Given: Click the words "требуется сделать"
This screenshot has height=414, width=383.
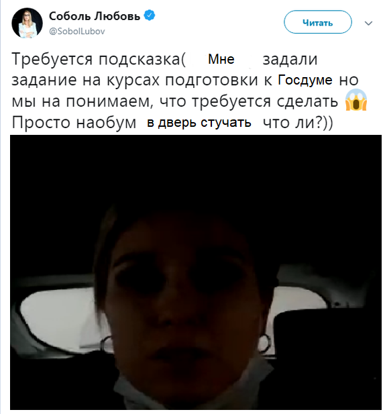Looking at the screenshot, I should (265, 101).
